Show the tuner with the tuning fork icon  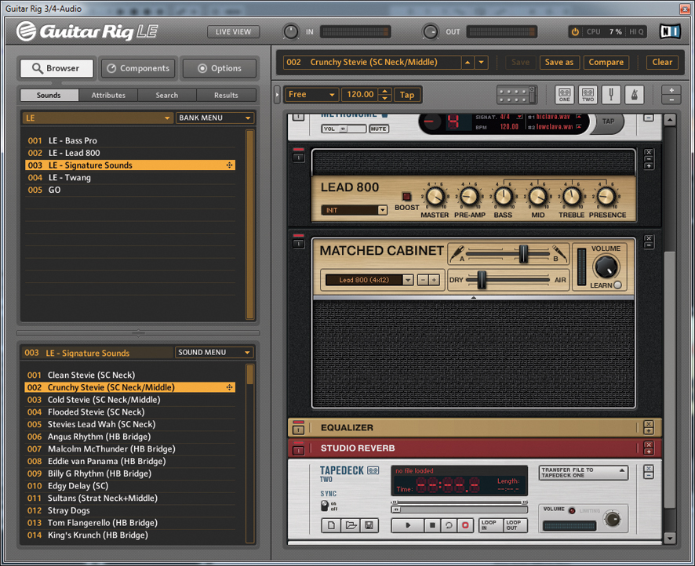tap(611, 94)
